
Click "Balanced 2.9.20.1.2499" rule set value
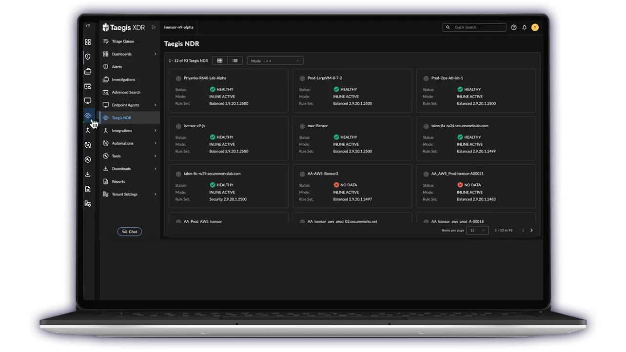click(x=476, y=151)
